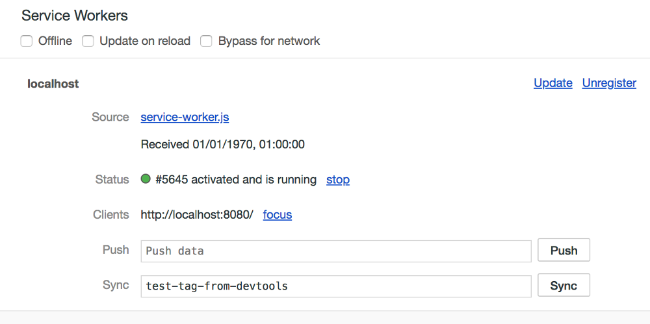Check the Bypass for network option

(207, 41)
